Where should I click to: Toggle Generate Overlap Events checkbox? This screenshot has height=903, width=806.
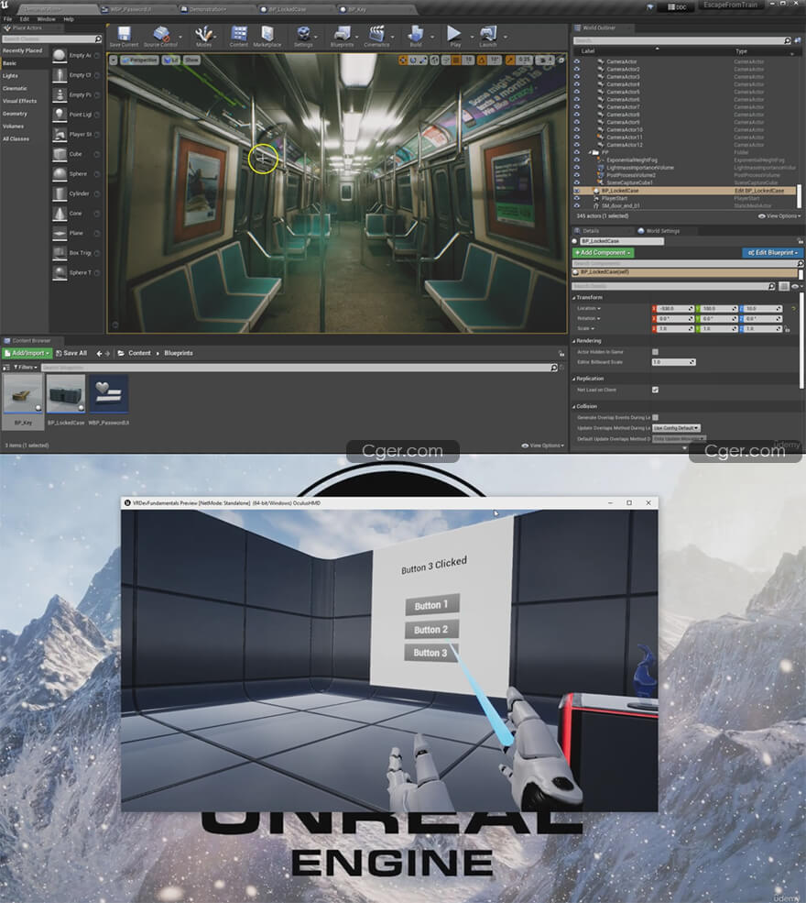point(655,417)
